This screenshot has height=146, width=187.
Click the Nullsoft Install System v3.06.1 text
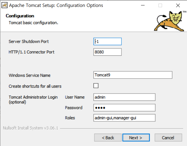(x=31, y=128)
